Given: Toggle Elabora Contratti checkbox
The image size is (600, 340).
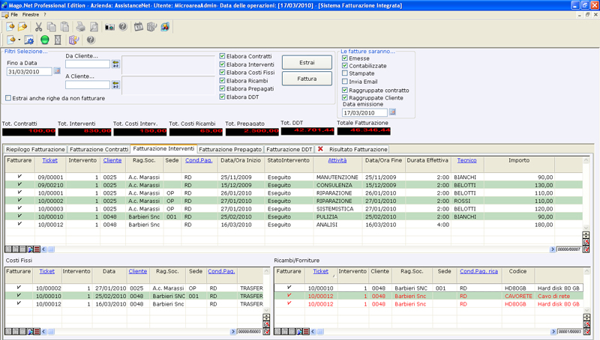Looking at the screenshot, I should click(222, 55).
